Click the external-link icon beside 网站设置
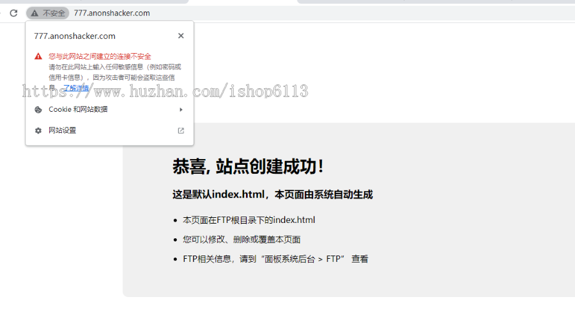This screenshot has height=329, width=575. (181, 130)
